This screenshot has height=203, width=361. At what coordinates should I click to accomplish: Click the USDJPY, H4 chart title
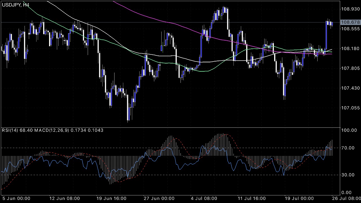[16, 5]
